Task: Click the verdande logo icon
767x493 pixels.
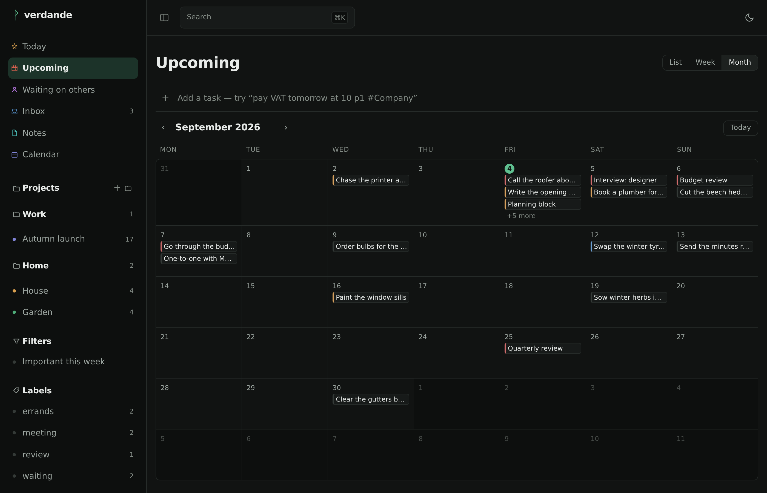Action: 16,15
